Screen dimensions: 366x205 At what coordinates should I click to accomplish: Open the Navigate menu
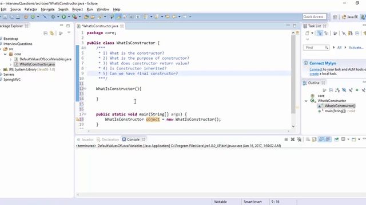(x=47, y=9)
